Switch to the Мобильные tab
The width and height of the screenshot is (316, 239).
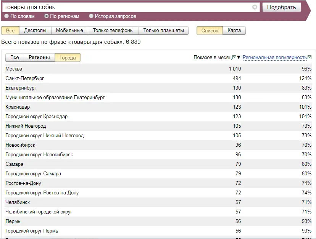[x=69, y=30]
